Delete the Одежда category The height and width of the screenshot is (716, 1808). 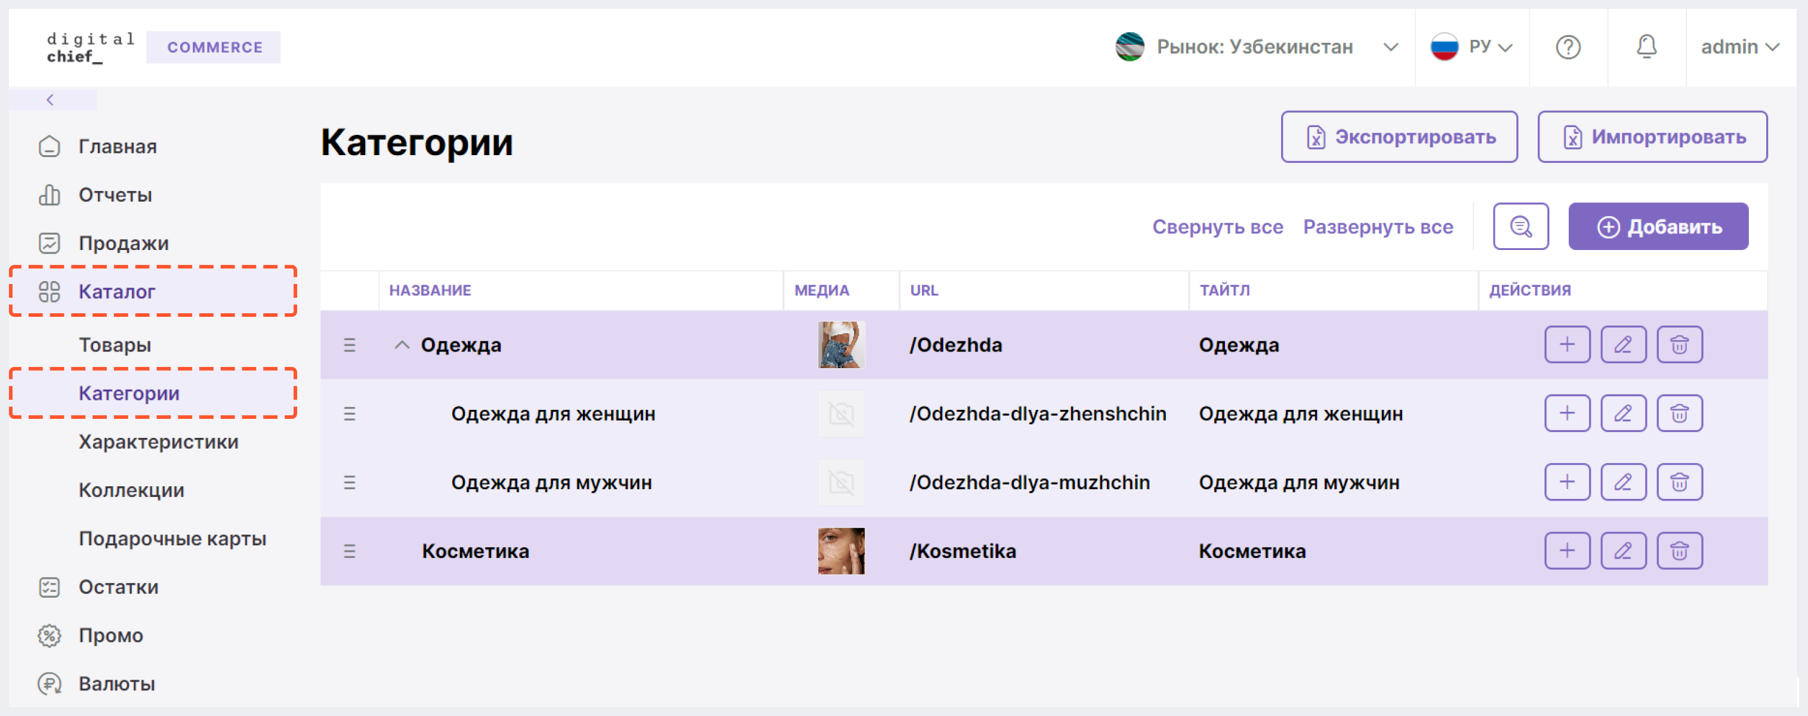coord(1679,345)
